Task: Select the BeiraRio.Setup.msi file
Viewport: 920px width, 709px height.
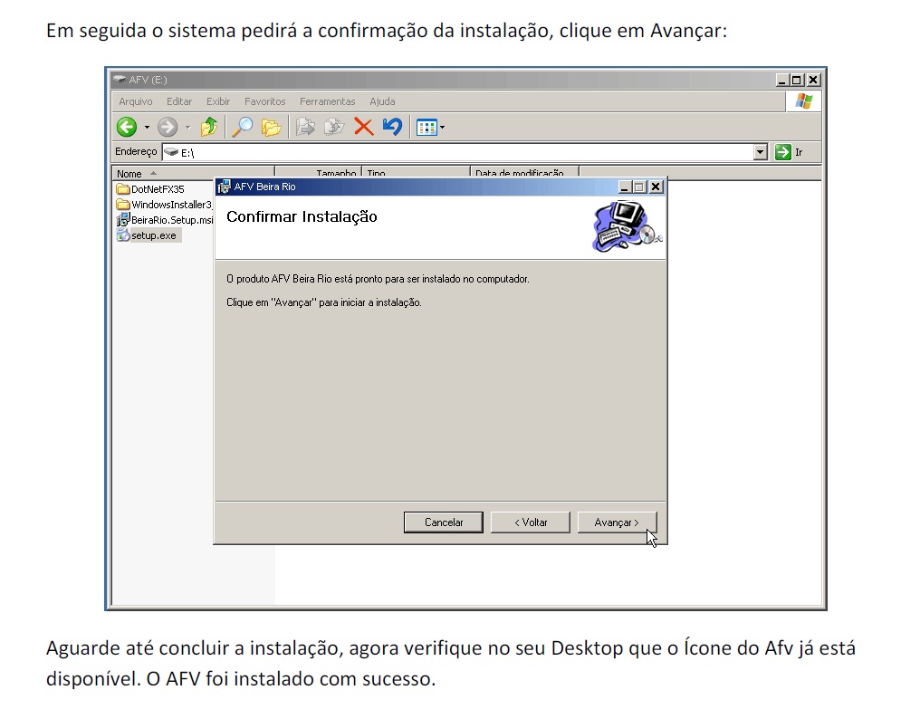Action: coord(165,220)
